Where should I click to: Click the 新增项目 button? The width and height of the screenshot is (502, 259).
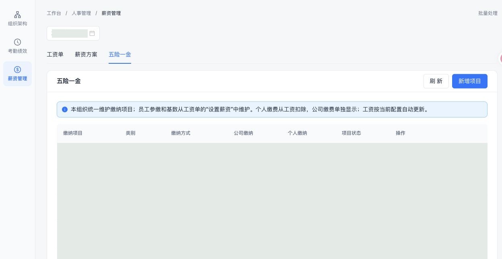470,81
